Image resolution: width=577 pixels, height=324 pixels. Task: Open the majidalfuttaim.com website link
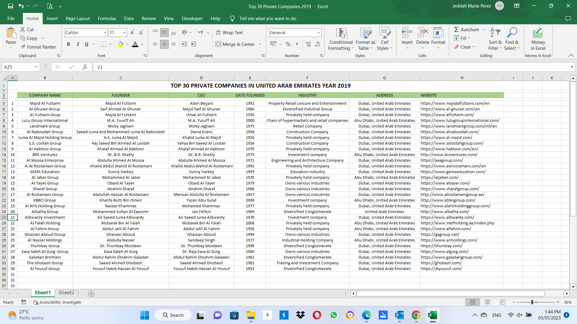pos(455,103)
